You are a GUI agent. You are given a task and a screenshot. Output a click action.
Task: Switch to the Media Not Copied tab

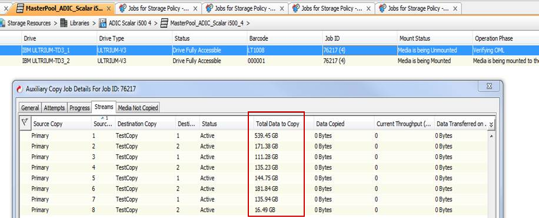click(x=138, y=108)
